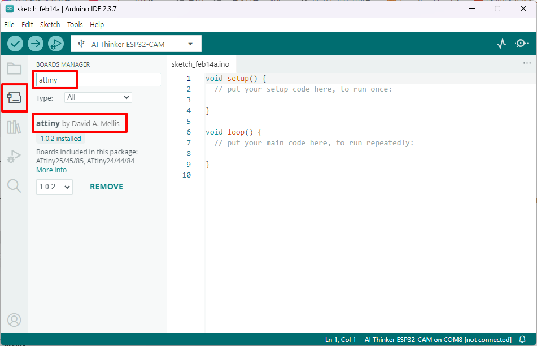Image resolution: width=537 pixels, height=346 pixels.
Task: Close the Arduino IDE window
Action: click(523, 8)
